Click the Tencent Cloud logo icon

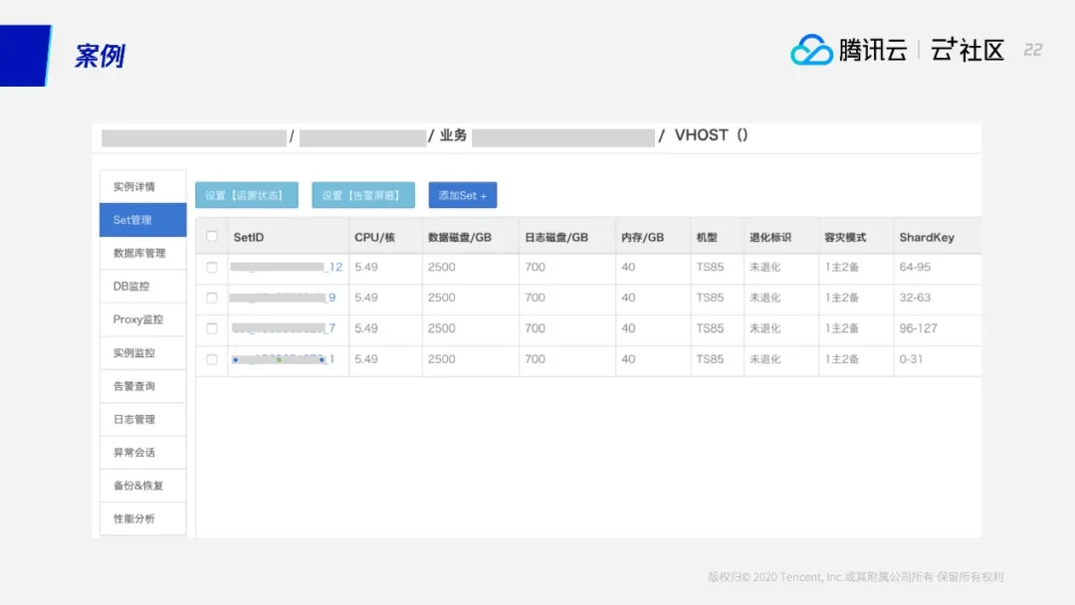pyautogui.click(x=811, y=50)
